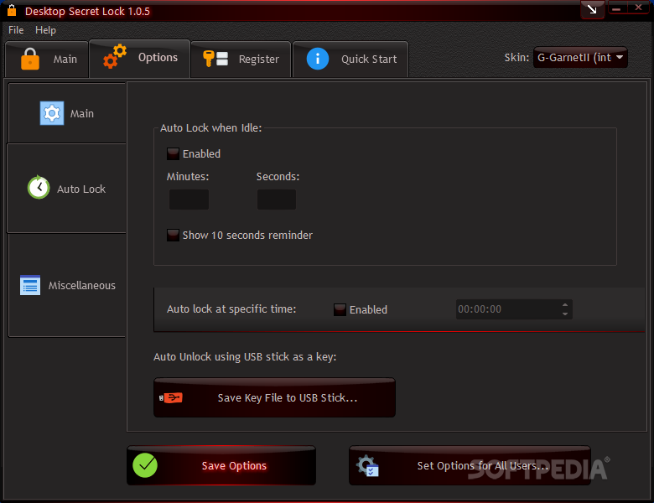Image resolution: width=654 pixels, height=503 pixels.
Task: Decrease the specific lock time value
Action: click(565, 314)
